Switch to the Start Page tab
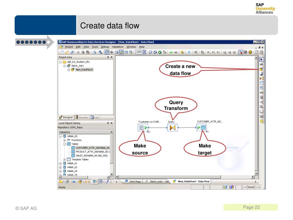 133,181
